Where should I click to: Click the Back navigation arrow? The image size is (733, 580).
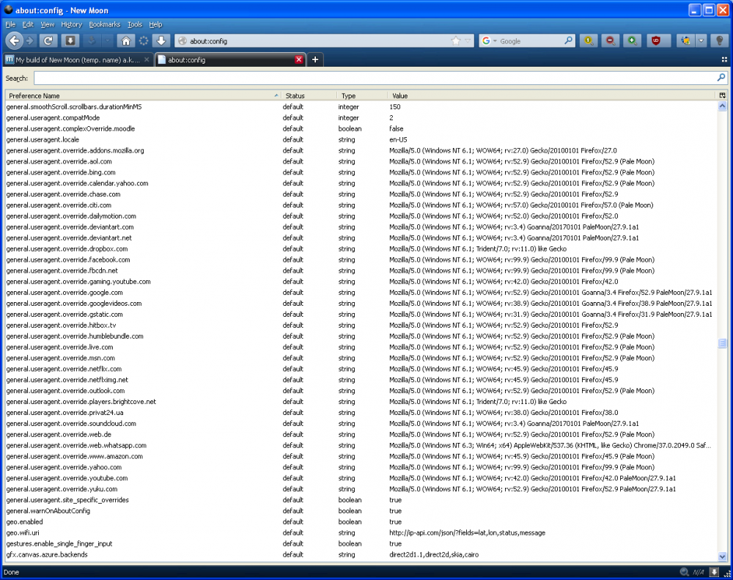point(13,40)
